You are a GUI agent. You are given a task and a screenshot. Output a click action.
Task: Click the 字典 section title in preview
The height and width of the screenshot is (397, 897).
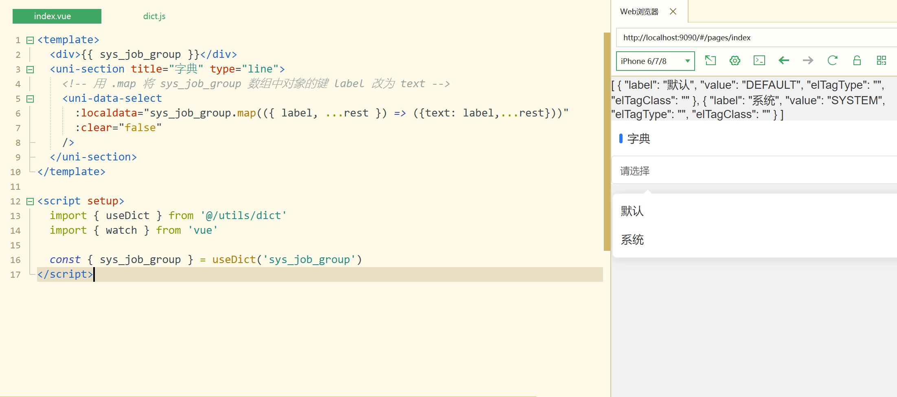[x=638, y=138]
